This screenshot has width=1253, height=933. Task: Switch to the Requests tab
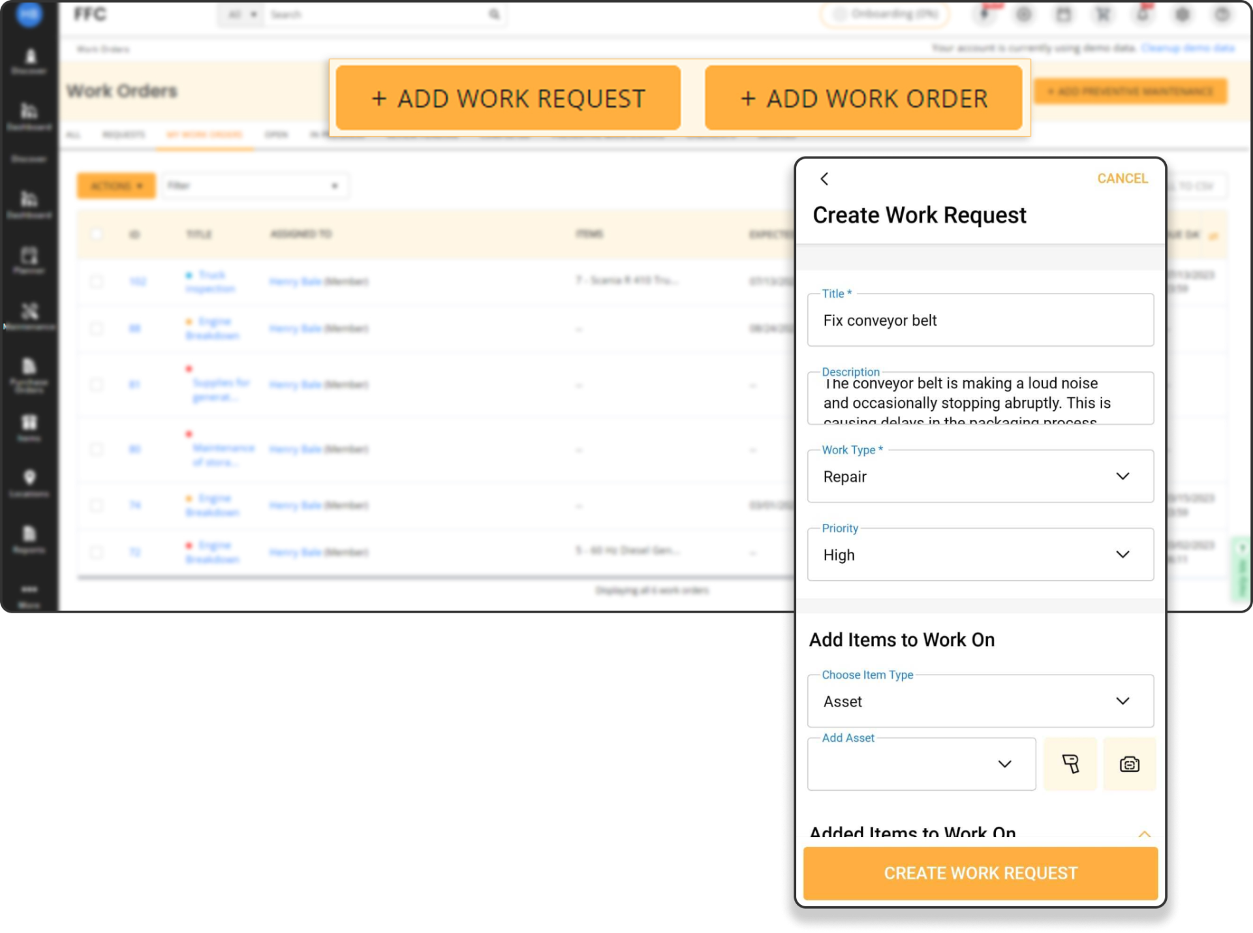click(x=123, y=135)
